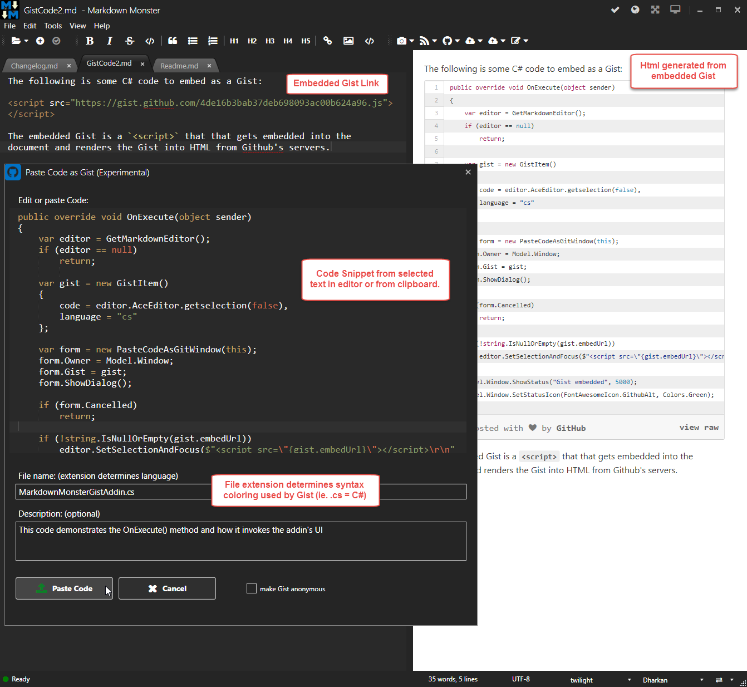Click the first cloud upload icon

click(470, 41)
